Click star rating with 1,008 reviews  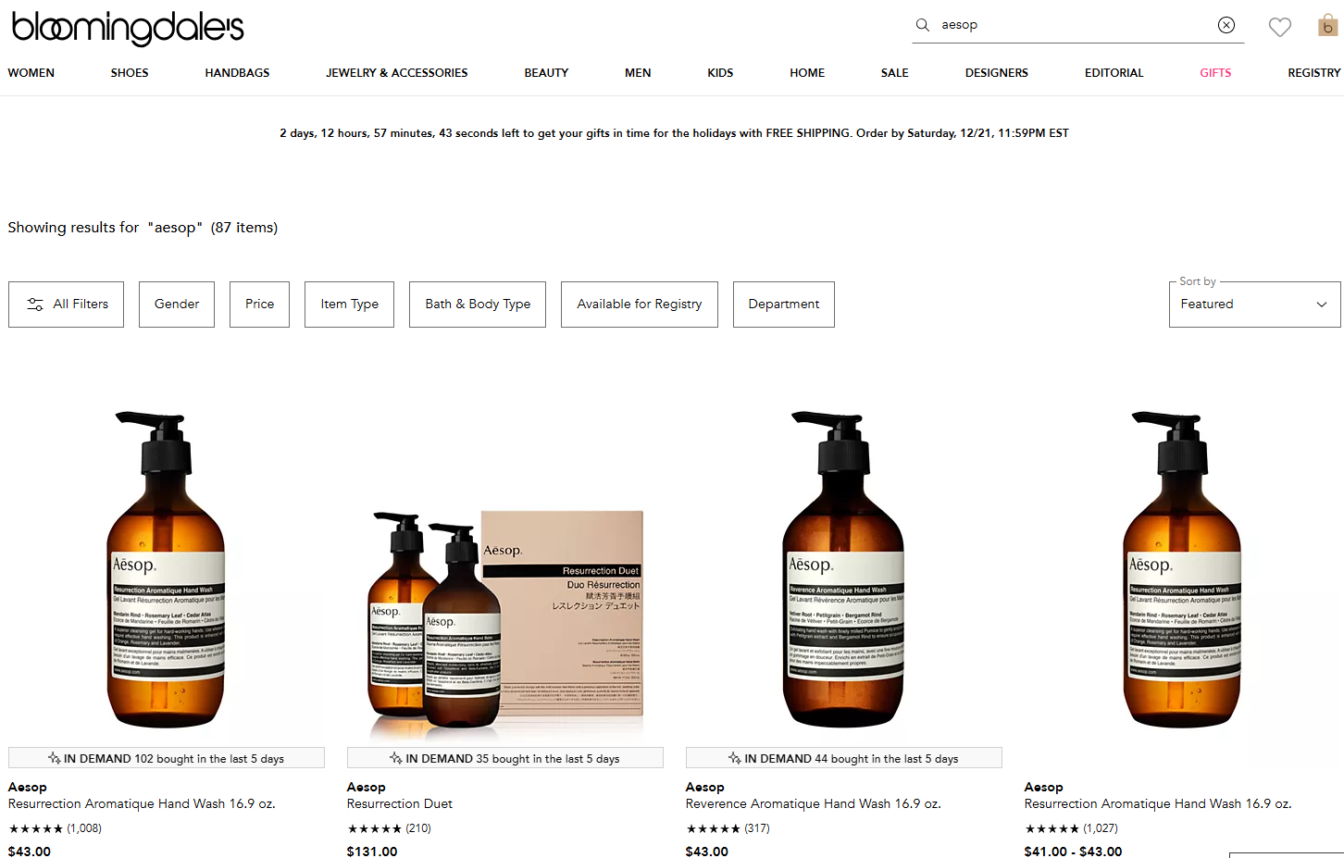35,828
